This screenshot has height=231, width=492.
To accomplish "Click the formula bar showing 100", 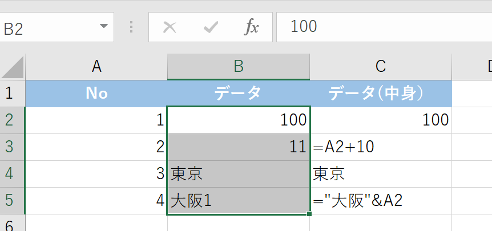I will point(382,27).
